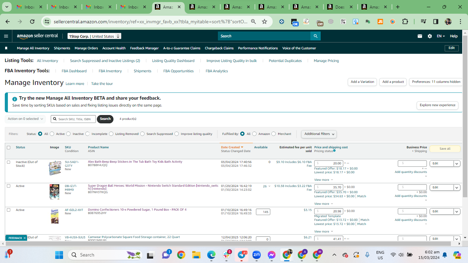Expand View more under Alex Bath pricing
The width and height of the screenshot is (468, 263).
click(x=323, y=180)
